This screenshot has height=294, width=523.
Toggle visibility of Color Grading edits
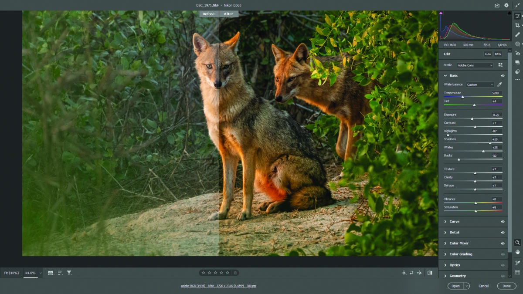[503, 254]
